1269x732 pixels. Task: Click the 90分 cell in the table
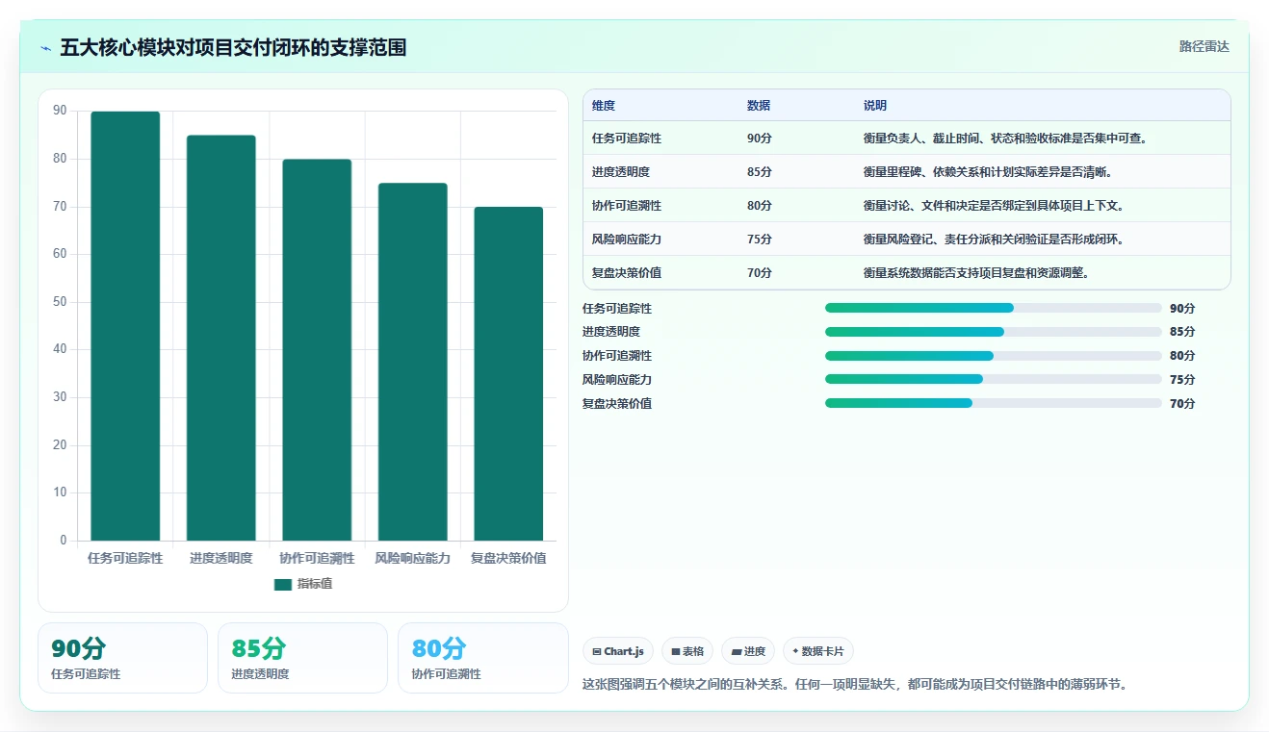point(760,139)
